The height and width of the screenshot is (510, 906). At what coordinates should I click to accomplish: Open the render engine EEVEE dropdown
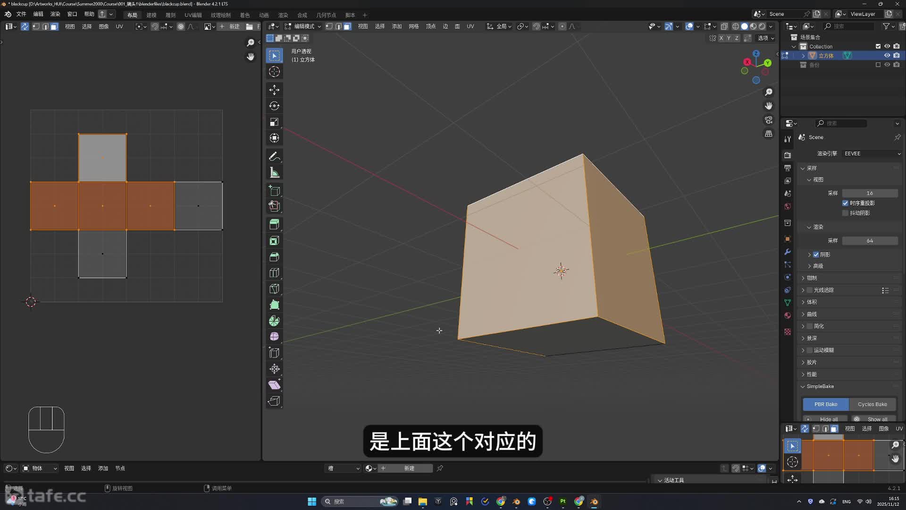[x=872, y=153]
